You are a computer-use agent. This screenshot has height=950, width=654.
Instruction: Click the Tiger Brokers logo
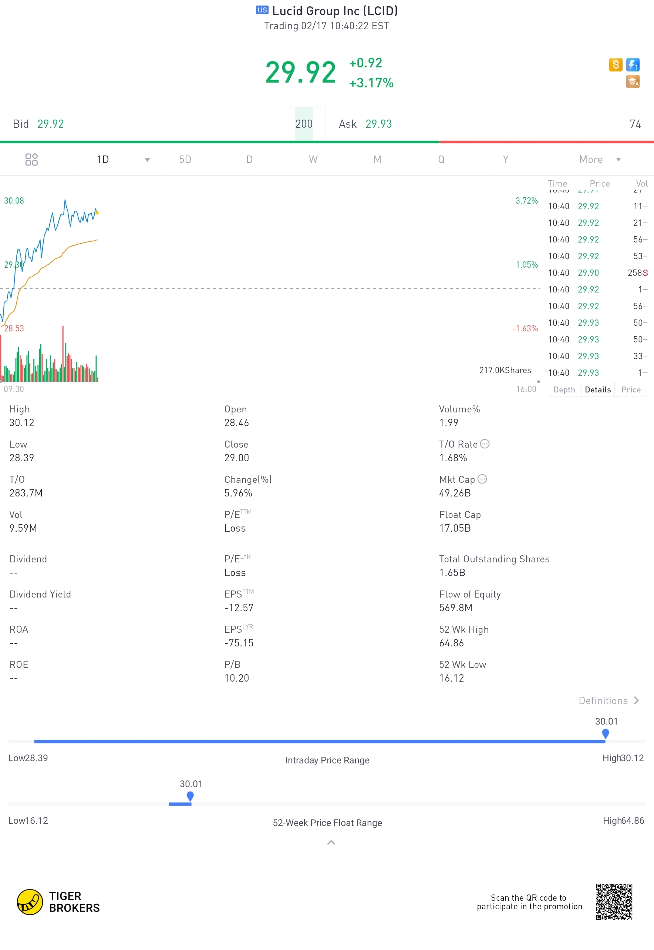pyautogui.click(x=58, y=902)
